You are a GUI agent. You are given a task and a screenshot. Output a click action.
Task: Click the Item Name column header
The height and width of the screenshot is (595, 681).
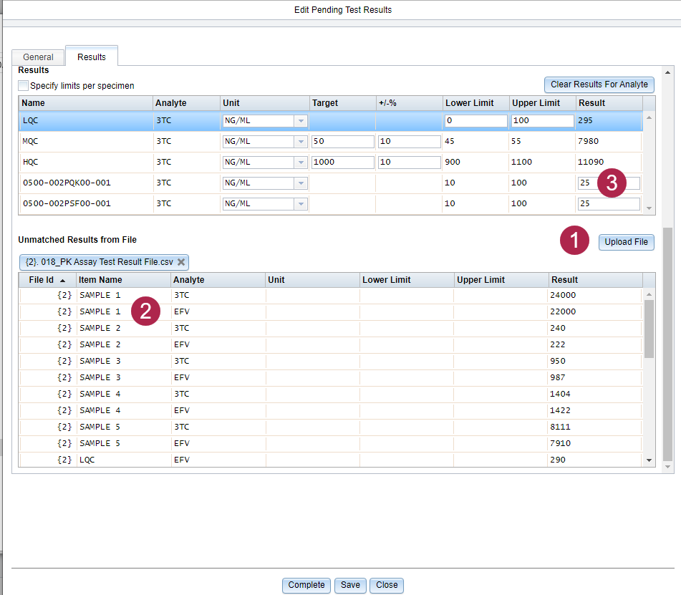(123, 280)
